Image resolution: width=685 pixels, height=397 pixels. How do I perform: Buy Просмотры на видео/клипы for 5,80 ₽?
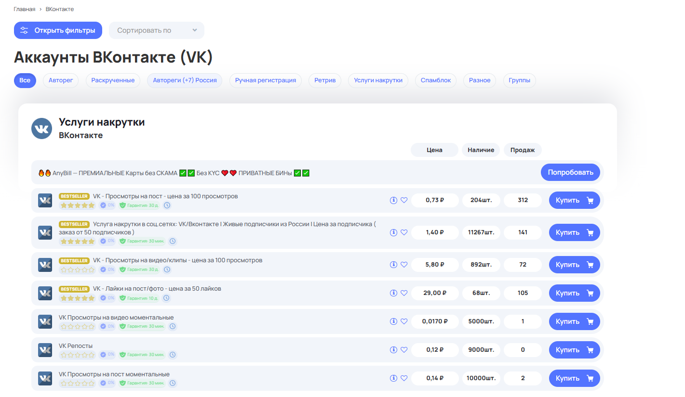tap(575, 265)
